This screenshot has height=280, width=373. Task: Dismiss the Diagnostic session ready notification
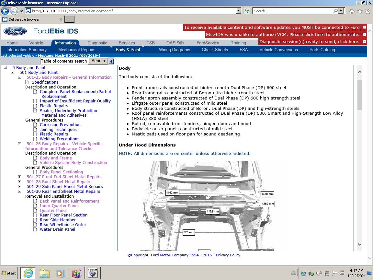pos(364,41)
